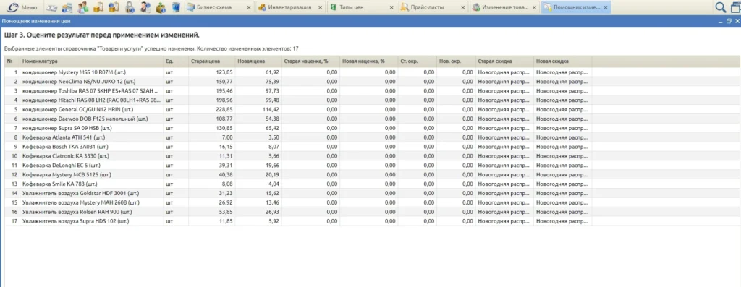Close the Бизнес-схема tab
Viewport: 741px width, 287px height.
pyautogui.click(x=248, y=7)
